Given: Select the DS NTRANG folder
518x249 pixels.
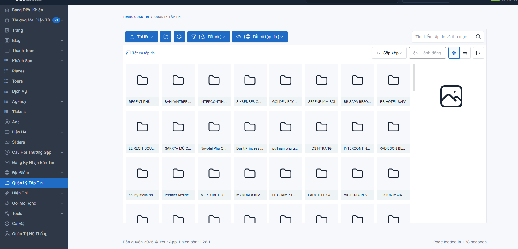Looking at the screenshot, I should click(x=322, y=132).
